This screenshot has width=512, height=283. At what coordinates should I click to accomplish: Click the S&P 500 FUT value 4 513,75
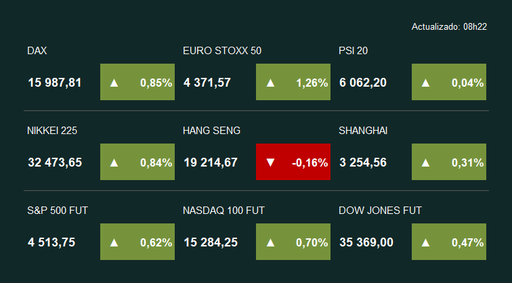click(x=51, y=242)
